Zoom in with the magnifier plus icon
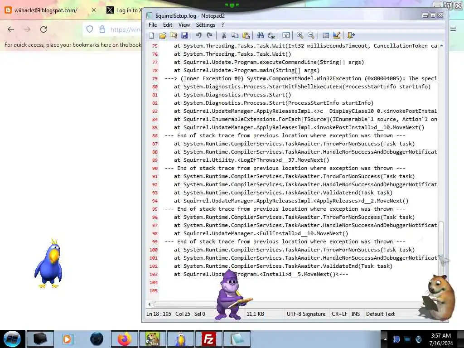This screenshot has width=464, height=348. 300,35
